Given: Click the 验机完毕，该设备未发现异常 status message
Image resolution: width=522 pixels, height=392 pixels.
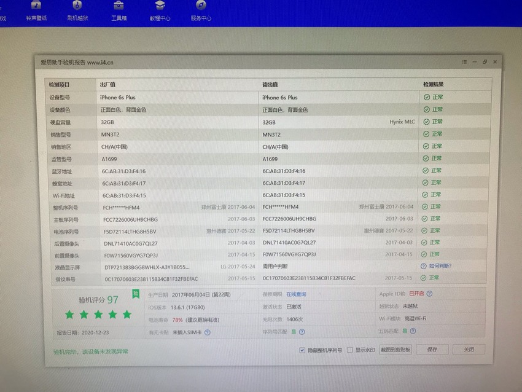Looking at the screenshot, I should (90, 351).
